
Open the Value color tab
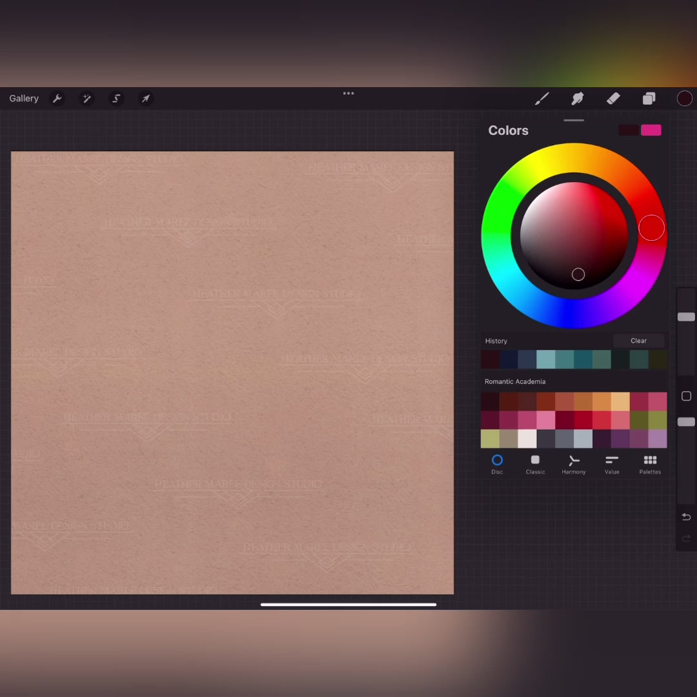(612, 464)
